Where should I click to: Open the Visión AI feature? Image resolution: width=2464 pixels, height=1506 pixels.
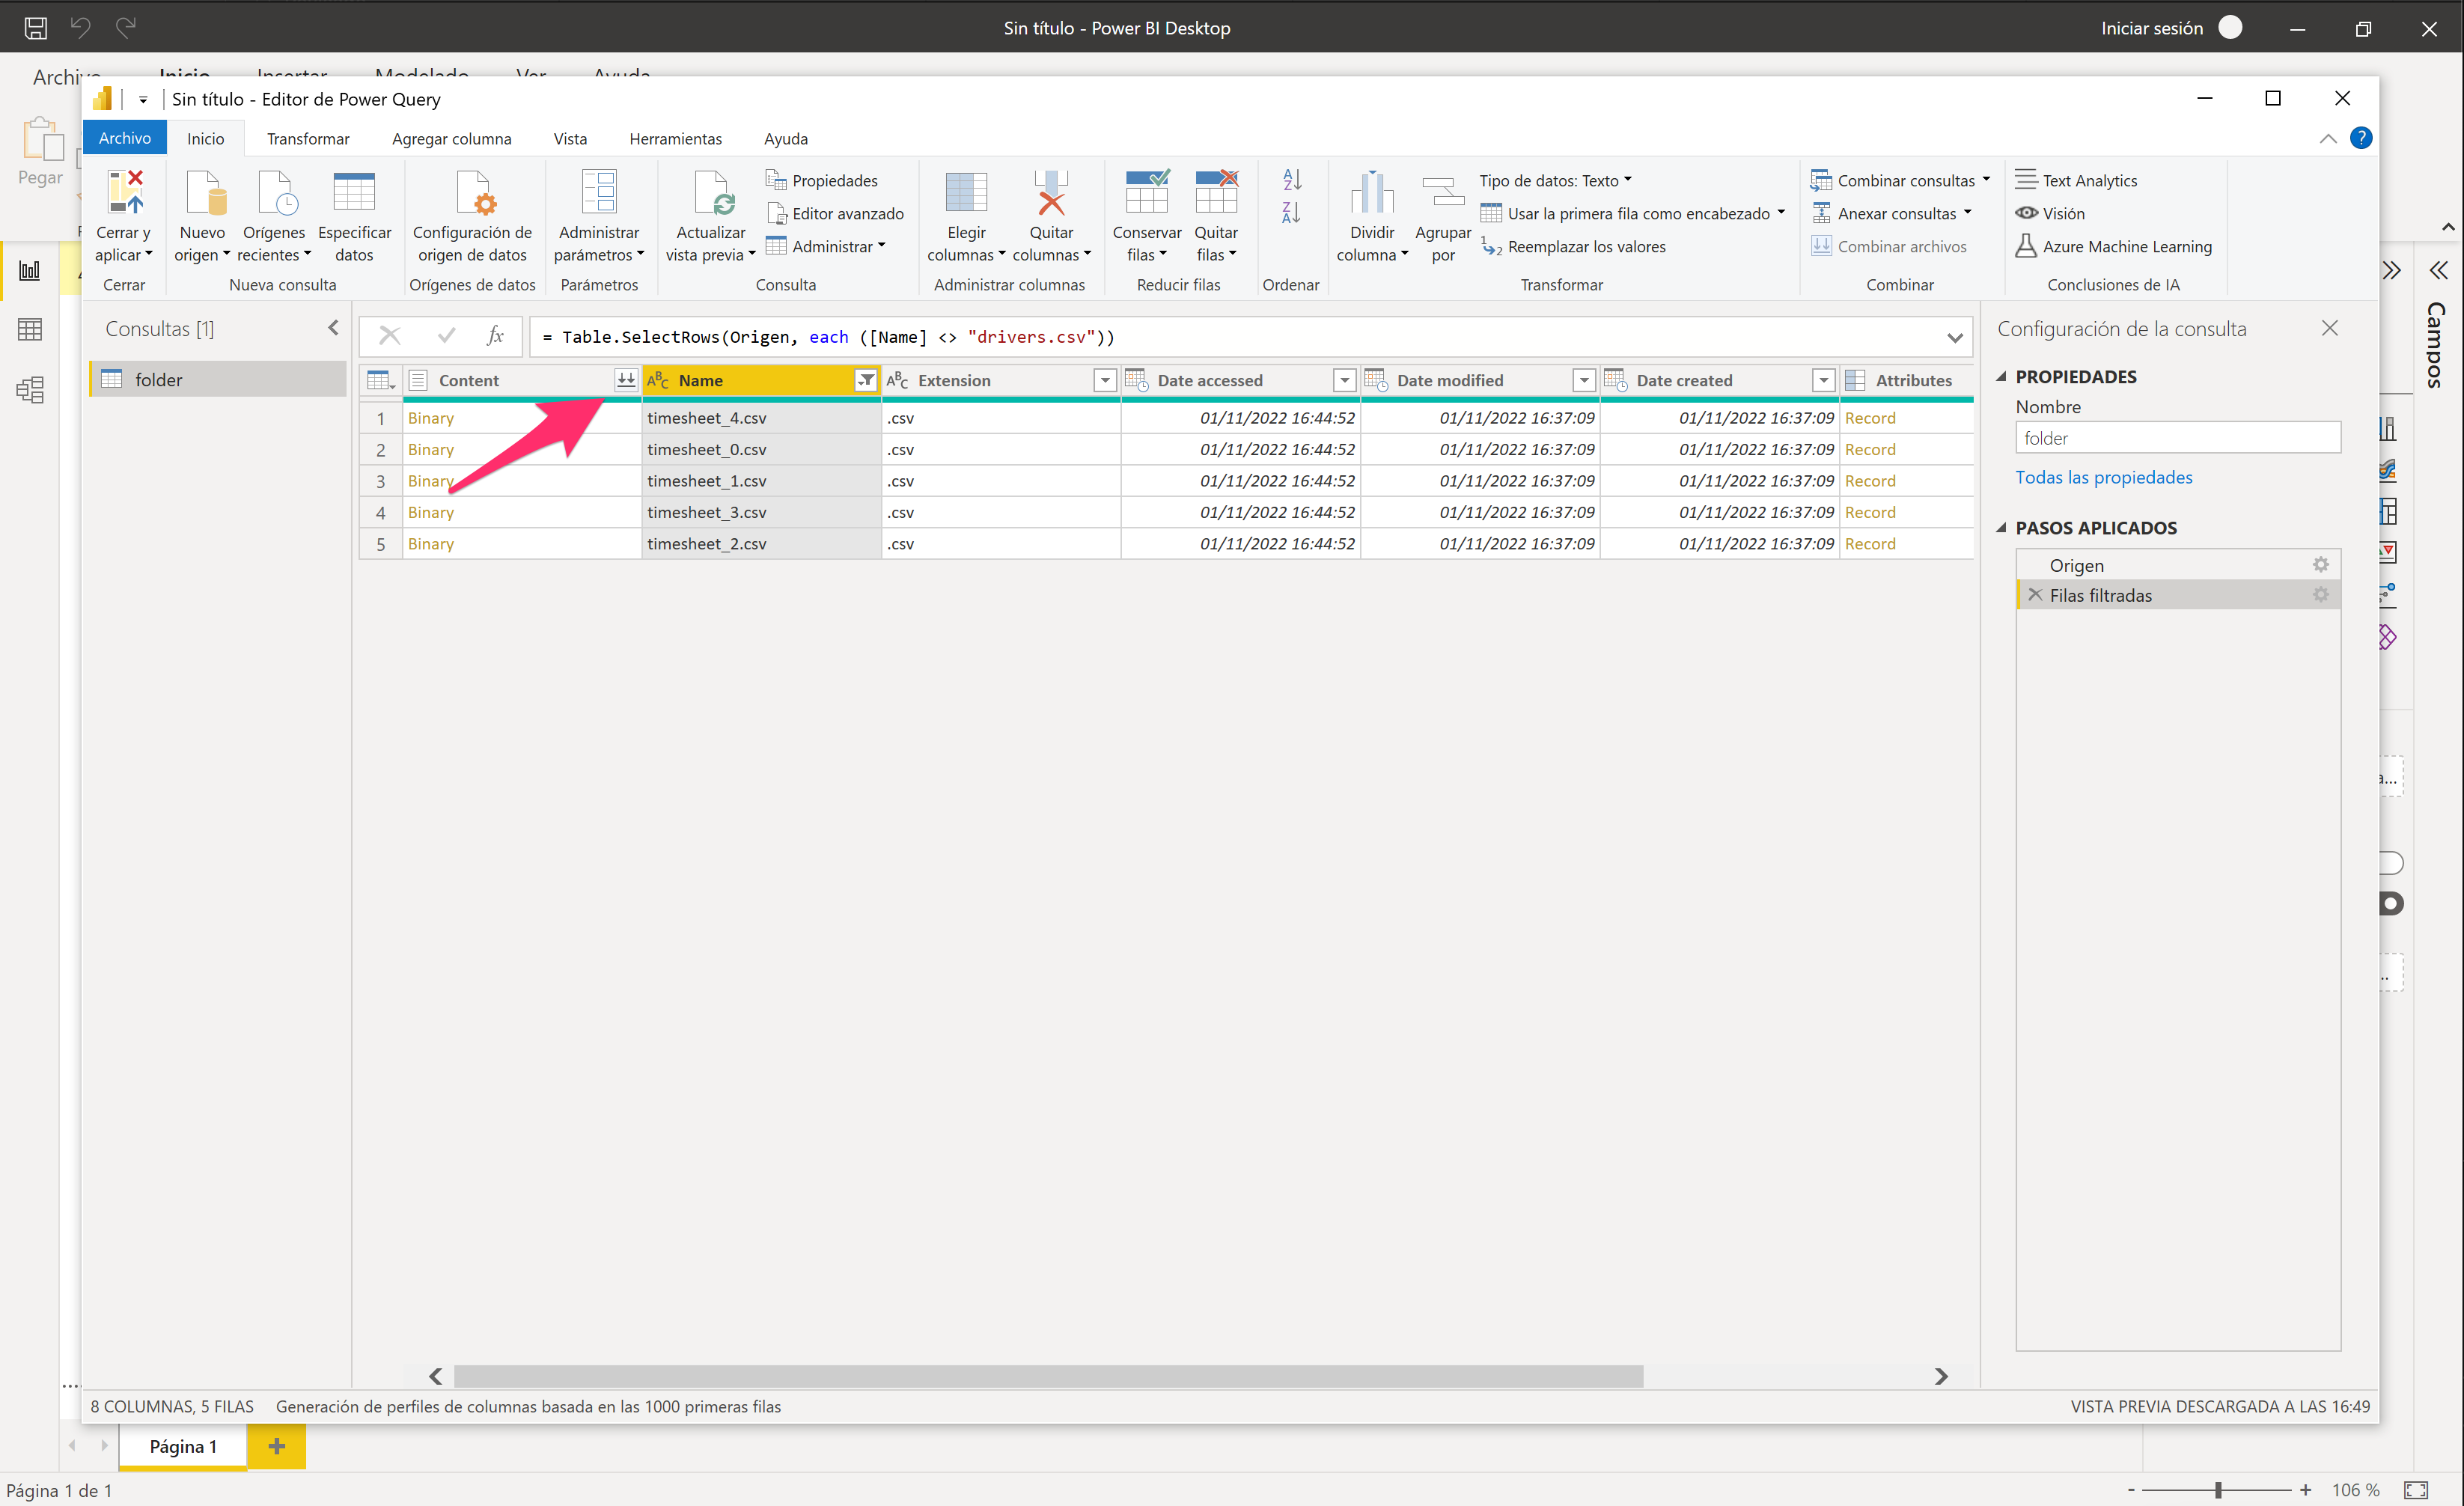click(x=2050, y=213)
